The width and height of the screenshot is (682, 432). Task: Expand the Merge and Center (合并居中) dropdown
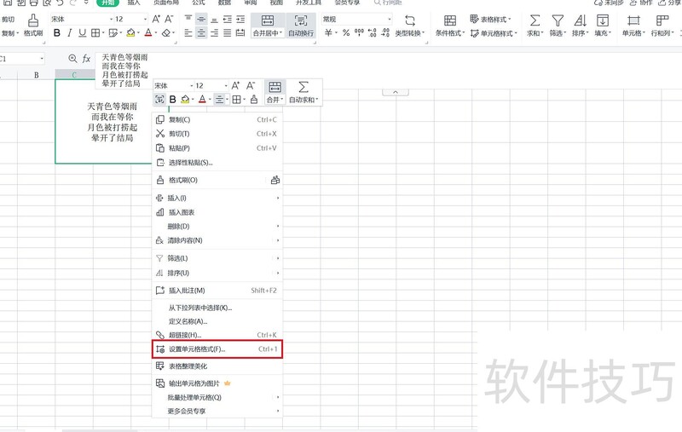click(x=281, y=33)
